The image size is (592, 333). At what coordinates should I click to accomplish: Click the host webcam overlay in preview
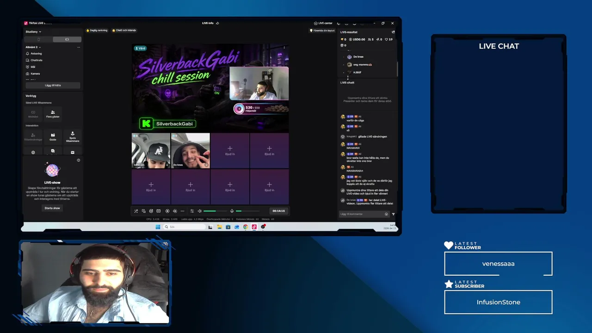tap(259, 84)
